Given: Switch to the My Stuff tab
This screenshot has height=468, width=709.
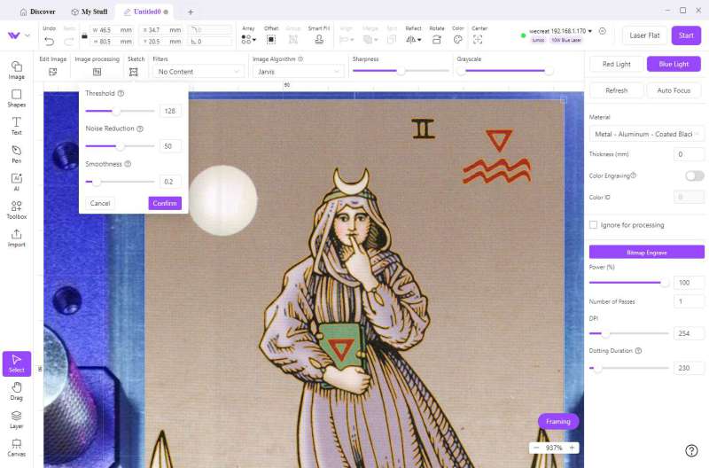Looking at the screenshot, I should (x=90, y=12).
